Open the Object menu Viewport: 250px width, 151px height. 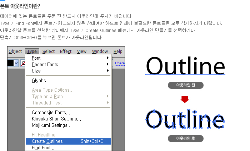(x=15, y=51)
